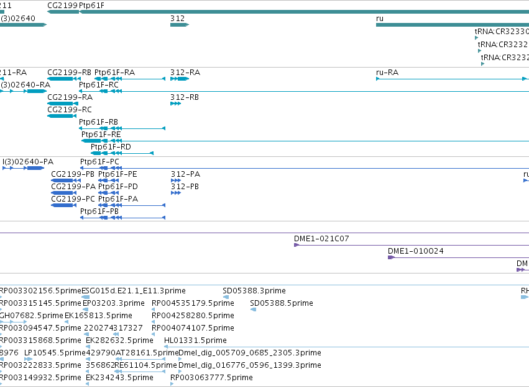Click the RP003315868.5prime EST label
529x387 pixels.
40,340
